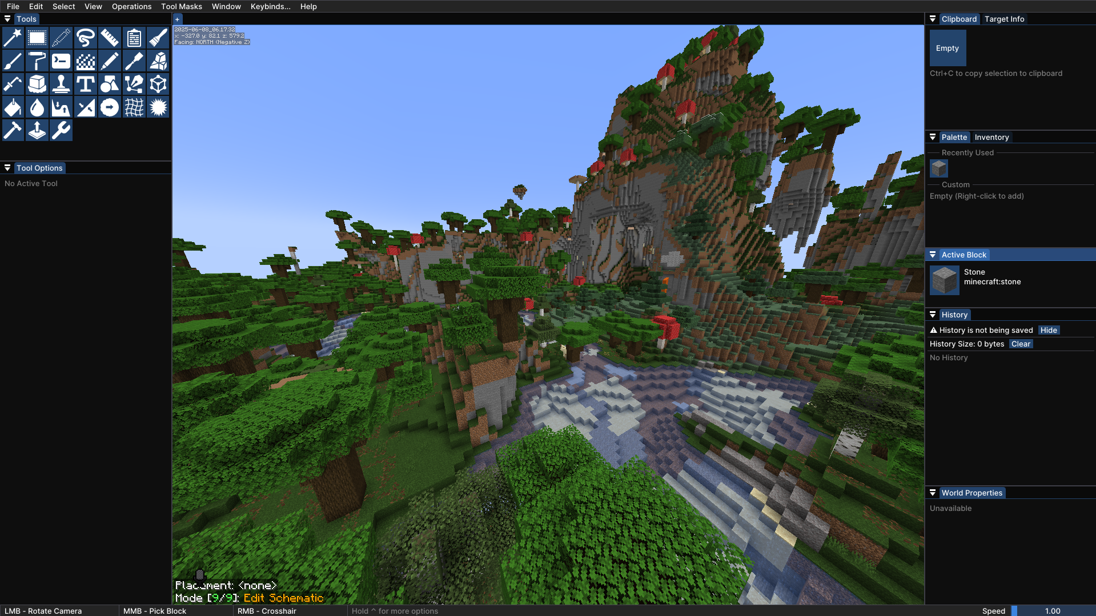Choose the paint roller tool
1096x616 pixels.
[x=37, y=61]
